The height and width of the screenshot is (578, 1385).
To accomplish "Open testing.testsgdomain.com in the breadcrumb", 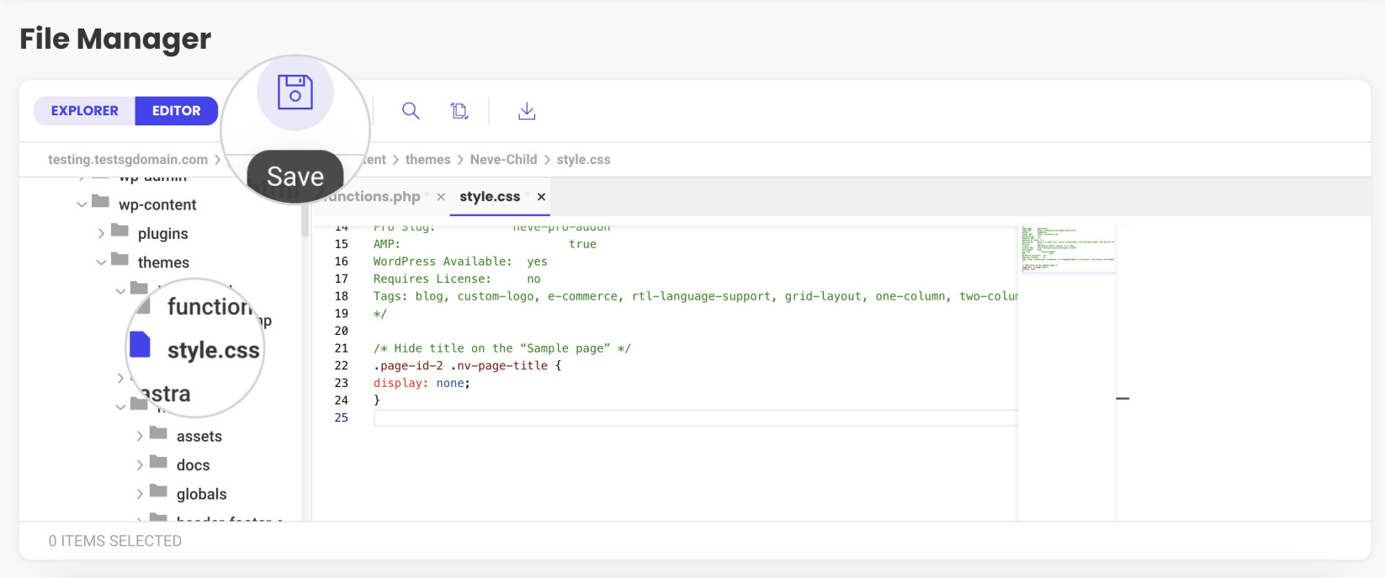I will pyautogui.click(x=128, y=160).
